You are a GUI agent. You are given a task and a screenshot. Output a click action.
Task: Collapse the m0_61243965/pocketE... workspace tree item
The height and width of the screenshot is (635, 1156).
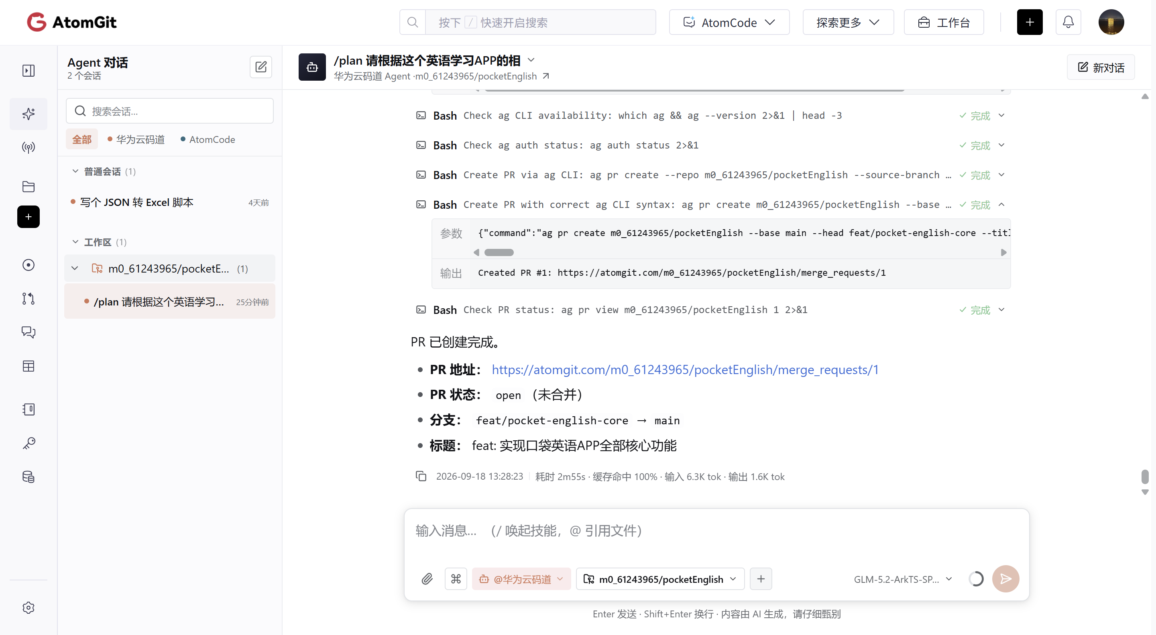[x=75, y=269]
